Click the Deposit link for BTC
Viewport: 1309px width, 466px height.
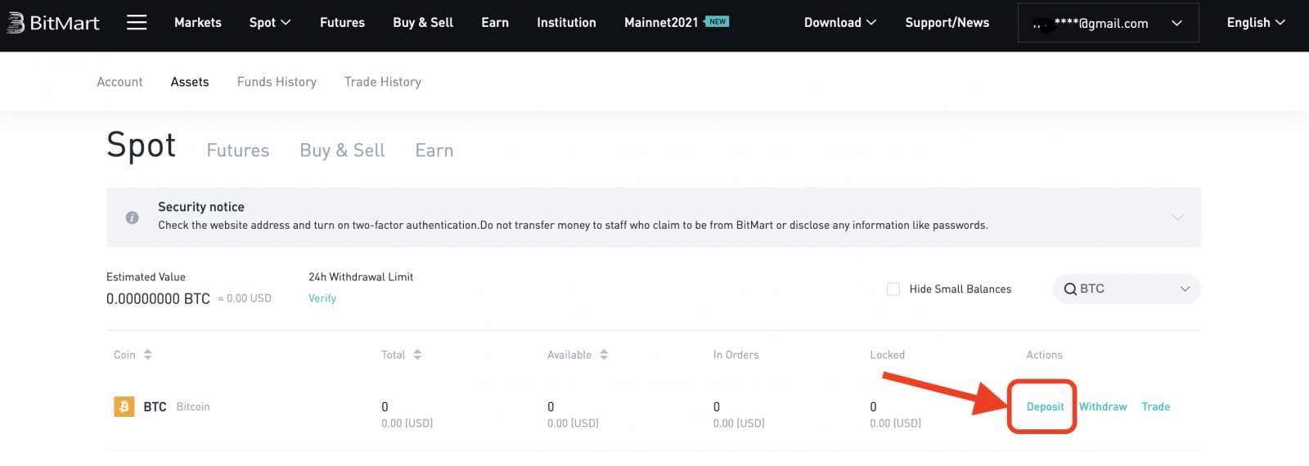coord(1045,406)
